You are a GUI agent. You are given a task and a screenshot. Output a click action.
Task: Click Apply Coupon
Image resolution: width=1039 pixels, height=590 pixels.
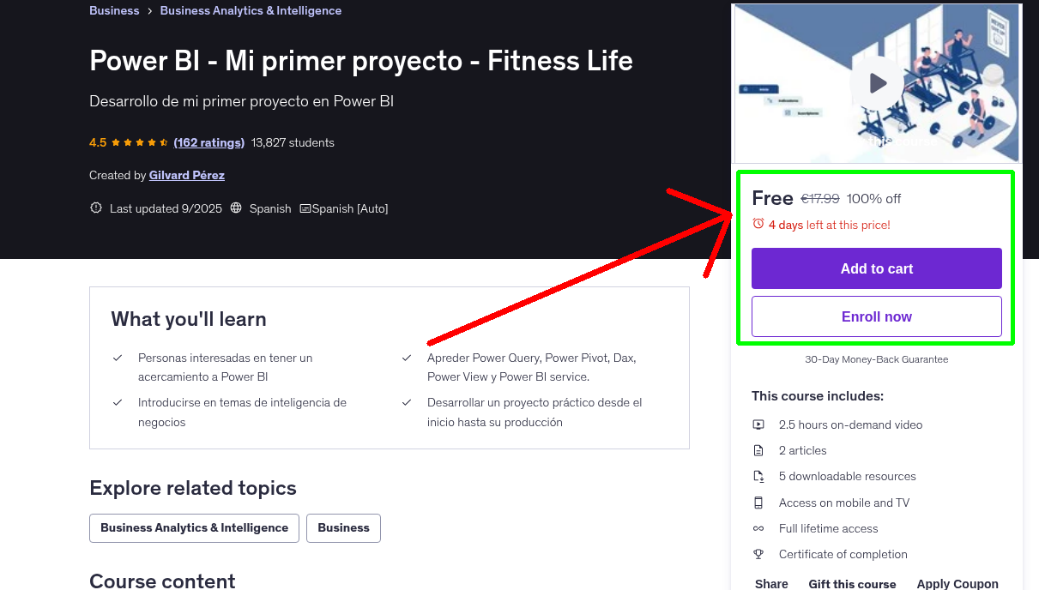click(x=957, y=583)
